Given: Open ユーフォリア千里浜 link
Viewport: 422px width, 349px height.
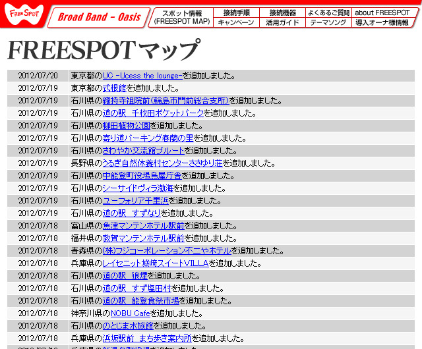Looking at the screenshot, I should [x=136, y=201].
